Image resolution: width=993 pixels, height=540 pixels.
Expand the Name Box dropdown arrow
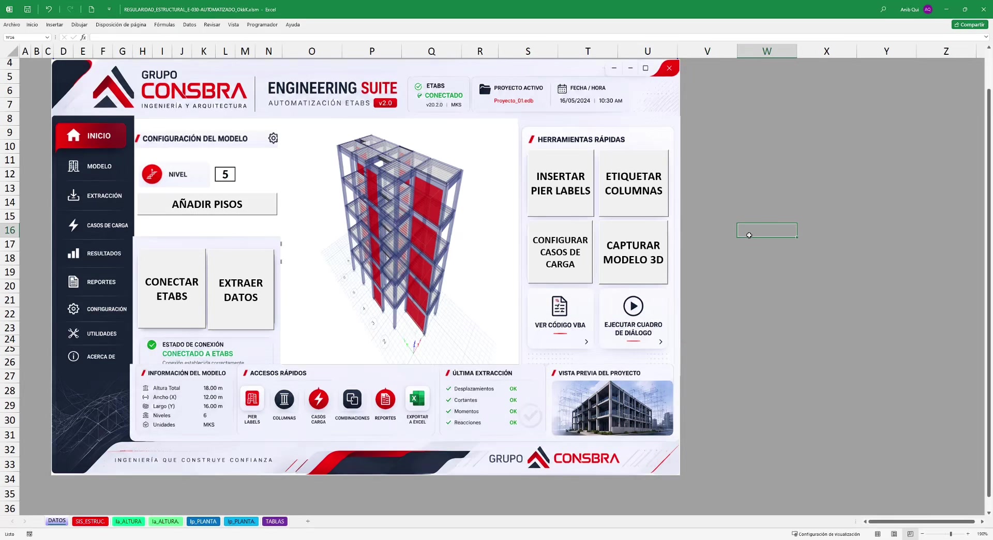click(47, 37)
